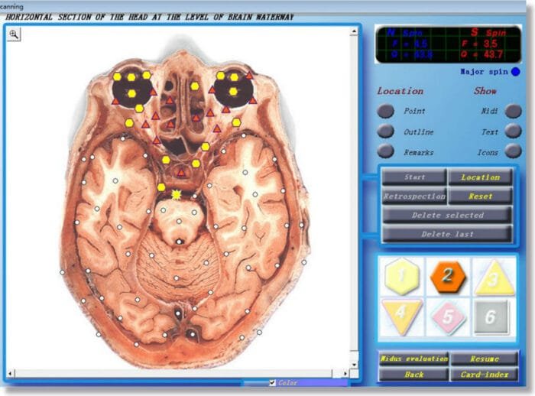
Task: Enable the Remarks location option
Action: pos(387,152)
